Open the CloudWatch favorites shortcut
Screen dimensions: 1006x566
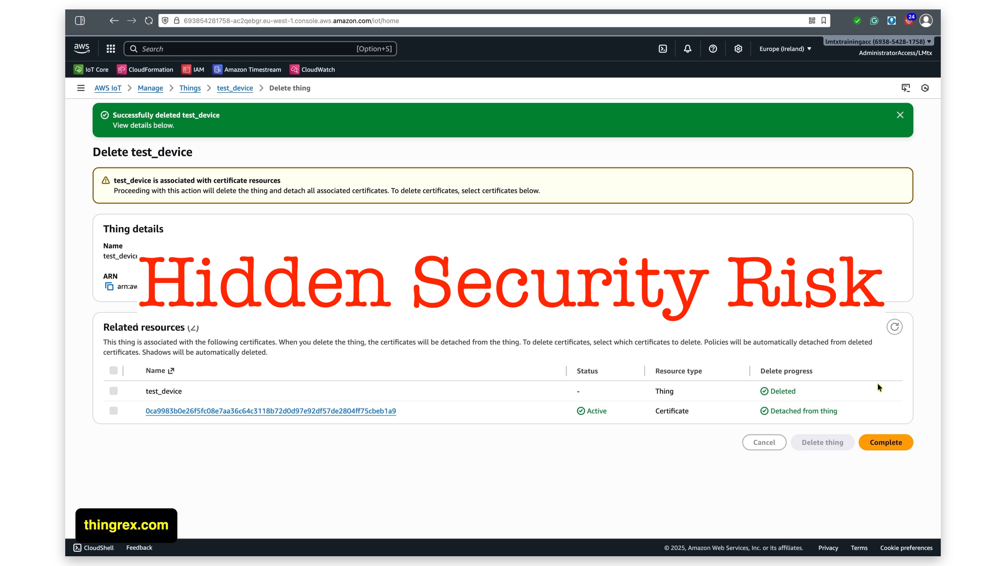pyautogui.click(x=312, y=69)
